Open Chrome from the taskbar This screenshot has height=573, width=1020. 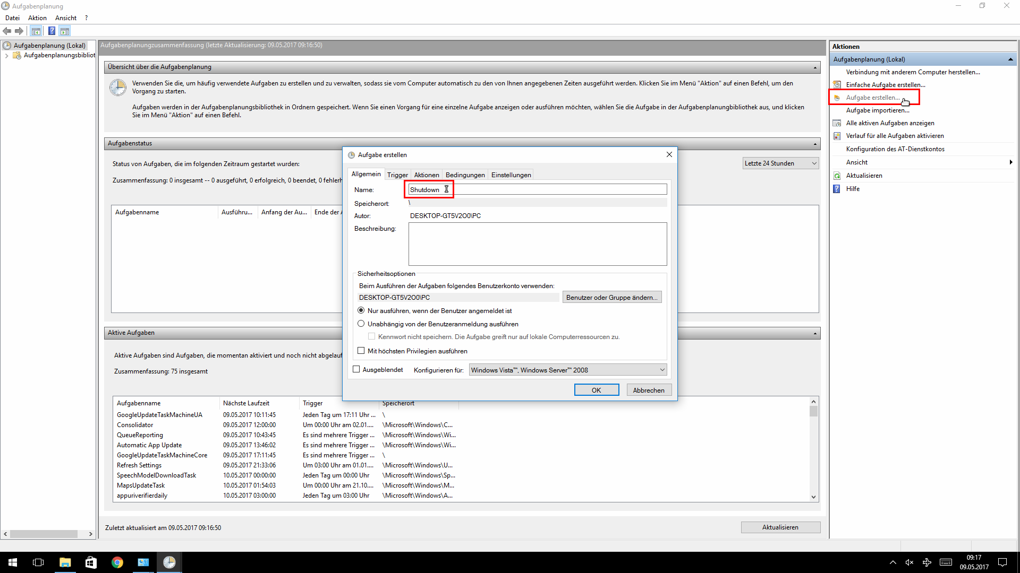tap(117, 562)
